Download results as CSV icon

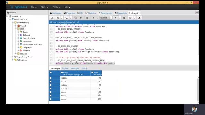pyautogui.click(x=139, y=18)
